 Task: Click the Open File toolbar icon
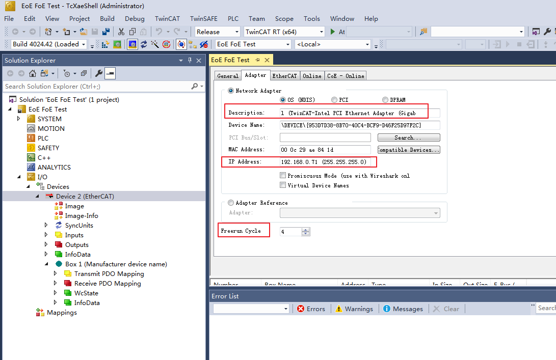[84, 32]
